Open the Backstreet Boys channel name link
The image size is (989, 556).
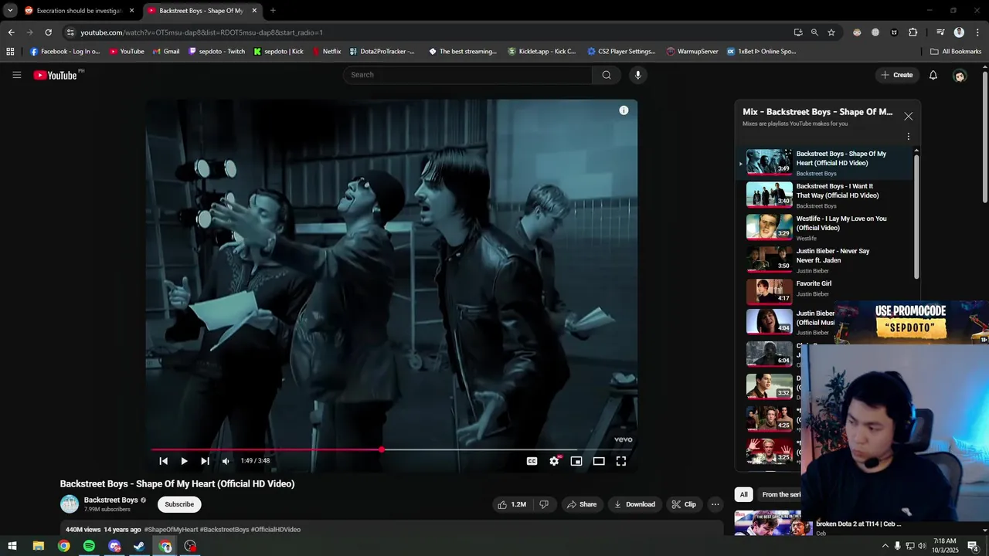pyautogui.click(x=110, y=500)
